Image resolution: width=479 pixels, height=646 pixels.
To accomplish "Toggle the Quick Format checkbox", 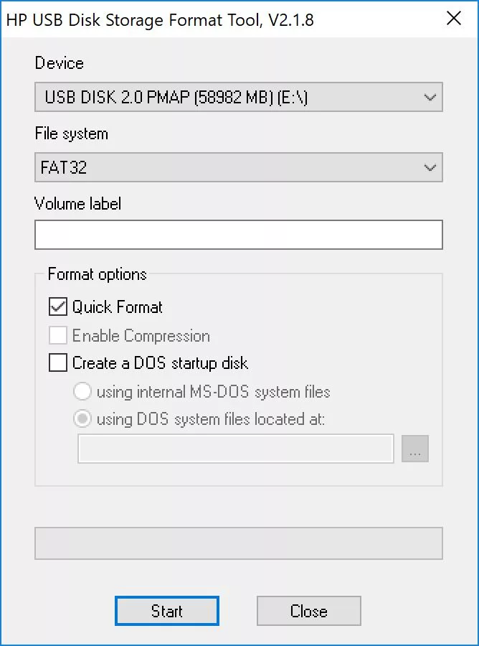I will click(58, 307).
